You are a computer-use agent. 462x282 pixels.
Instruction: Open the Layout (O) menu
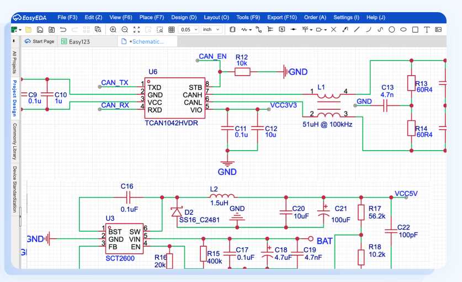coord(216,18)
